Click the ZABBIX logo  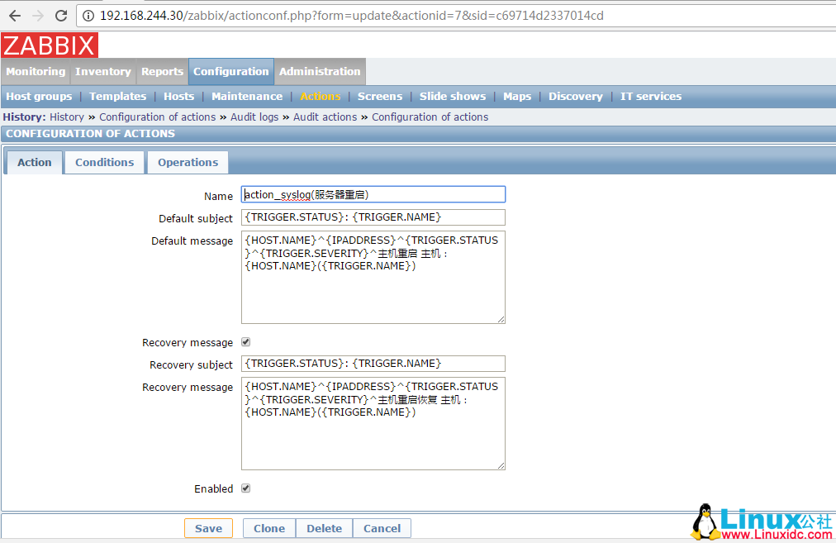pos(48,45)
